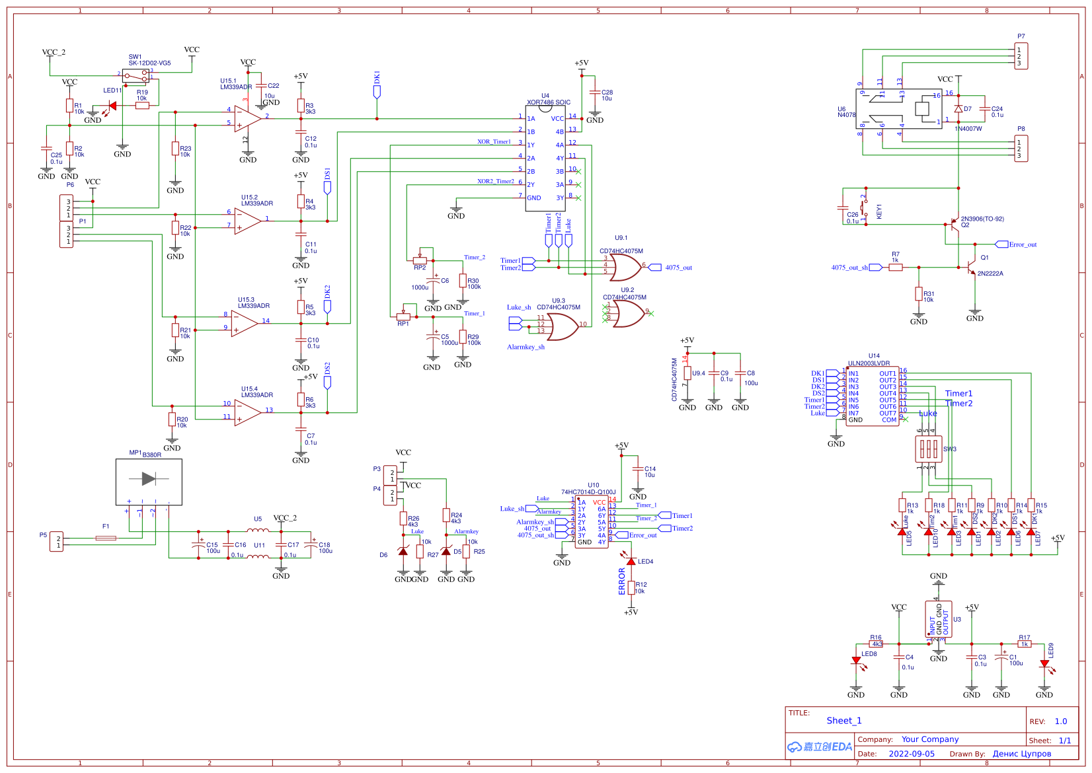Select fuse F1 near connector P5
This screenshot has height=773, width=1092.
click(x=106, y=538)
